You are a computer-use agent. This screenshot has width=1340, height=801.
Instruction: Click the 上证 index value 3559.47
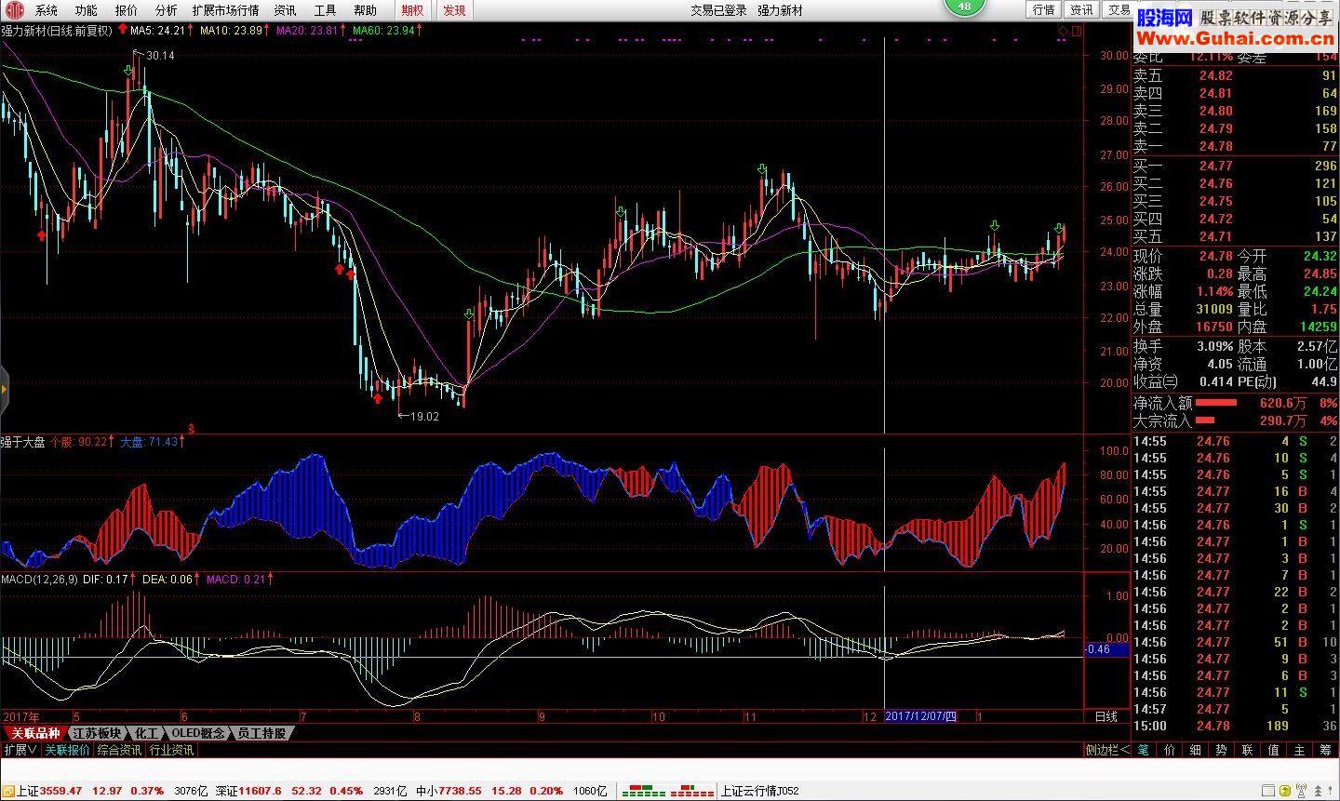tap(60, 791)
